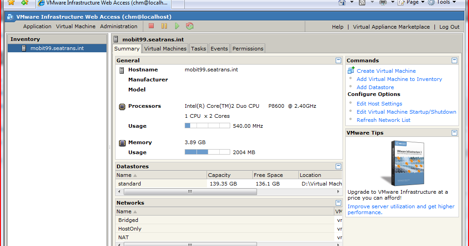Select the Summary tab
This screenshot has width=469, height=246.
(x=127, y=48)
